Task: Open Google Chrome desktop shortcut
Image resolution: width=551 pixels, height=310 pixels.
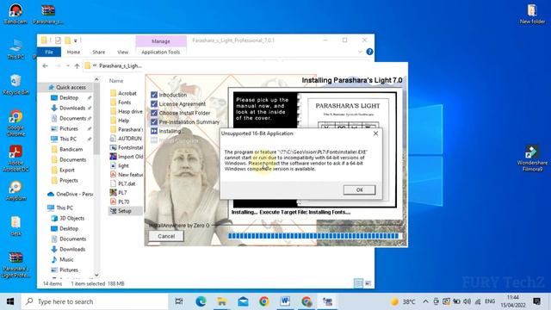Action: 15,123
